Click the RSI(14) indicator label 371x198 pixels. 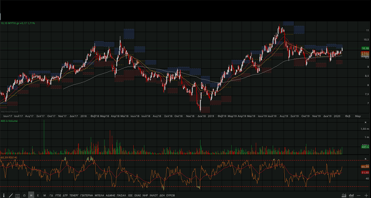click(x=9, y=158)
